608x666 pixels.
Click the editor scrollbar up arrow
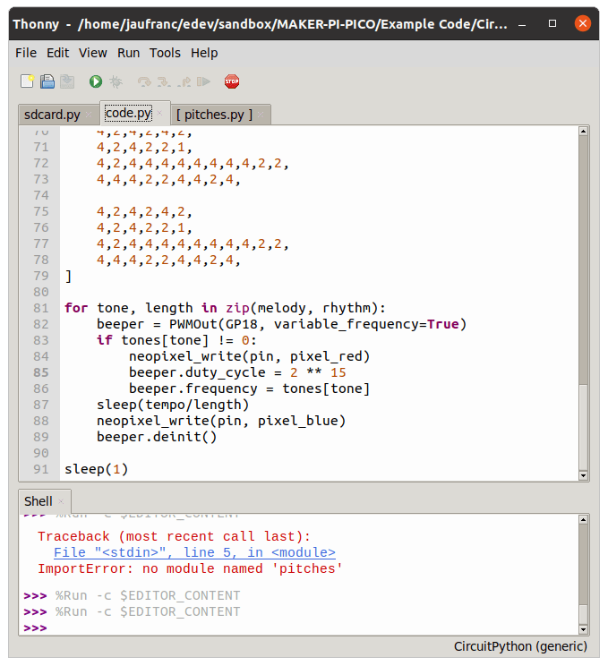pos(583,132)
